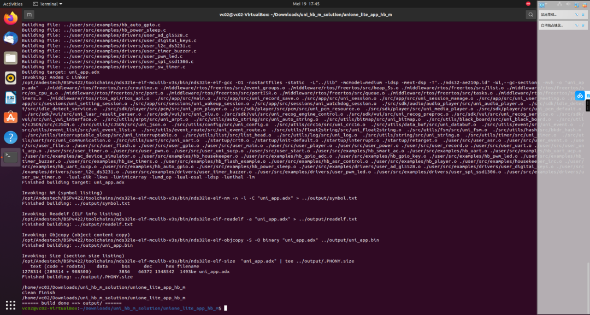Click "Finished building: ../output/symbol.txt" line
Viewport: 590px width, 315px height.
pos(75,204)
